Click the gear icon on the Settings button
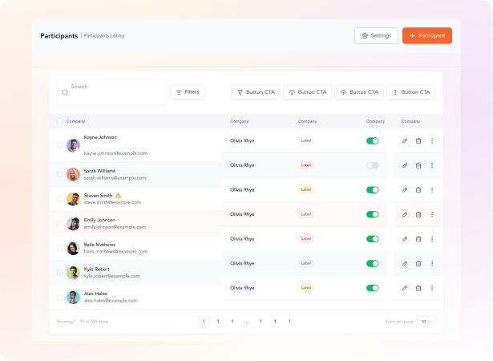The width and height of the screenshot is (493, 361). 365,35
